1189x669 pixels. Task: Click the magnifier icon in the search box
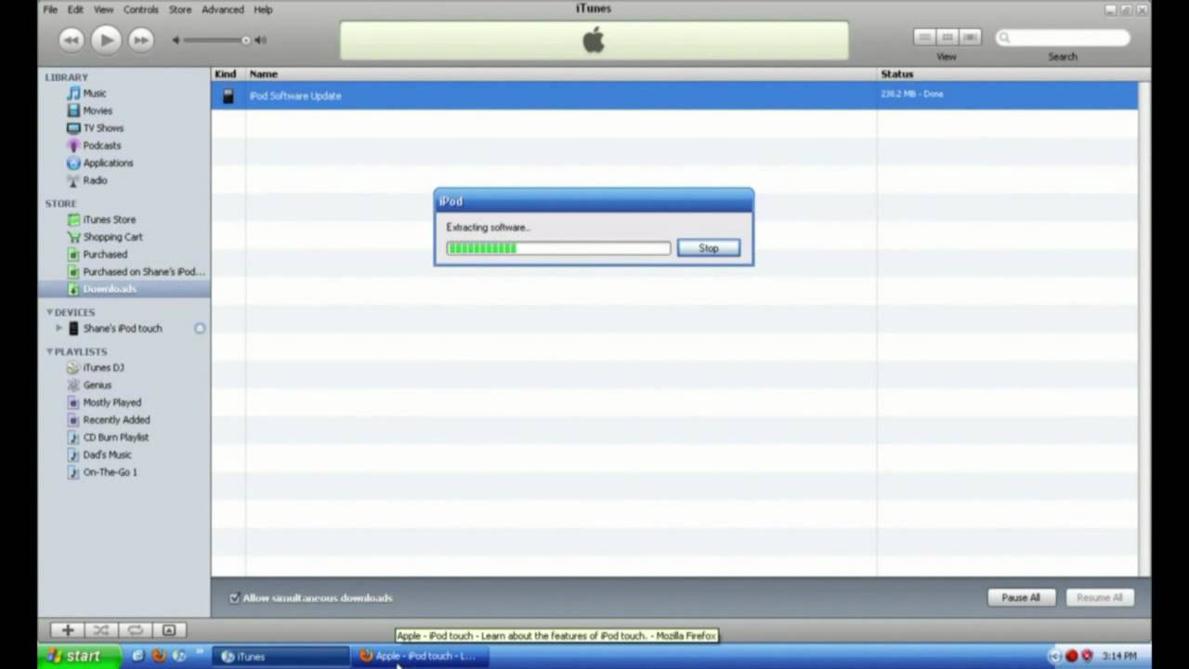coord(1004,38)
